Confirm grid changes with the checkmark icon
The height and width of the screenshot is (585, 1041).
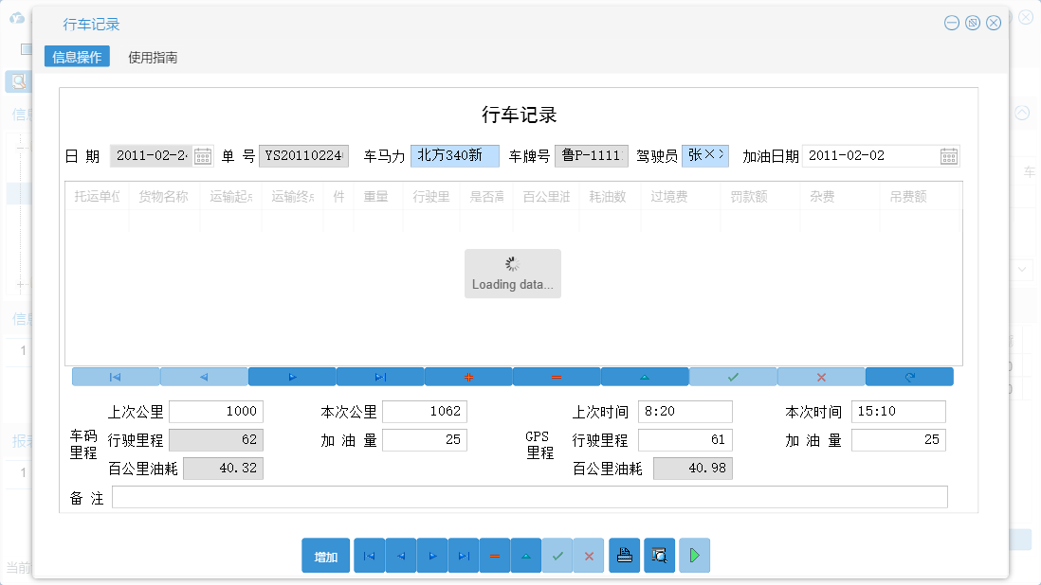(733, 376)
